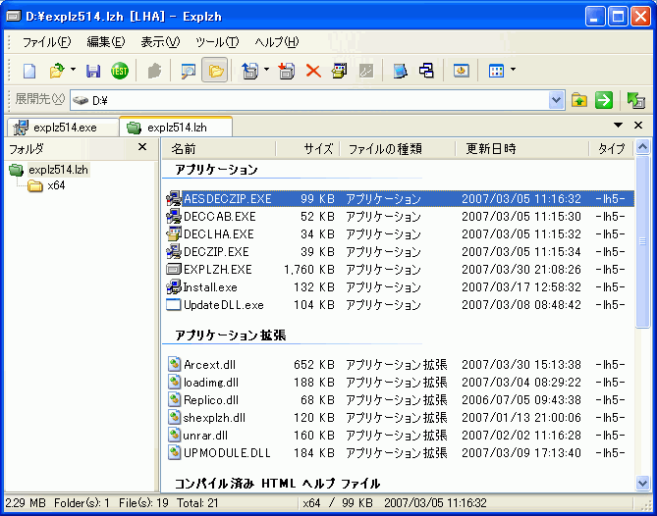Select loadimg.dll file
The width and height of the screenshot is (657, 516).
tap(211, 382)
